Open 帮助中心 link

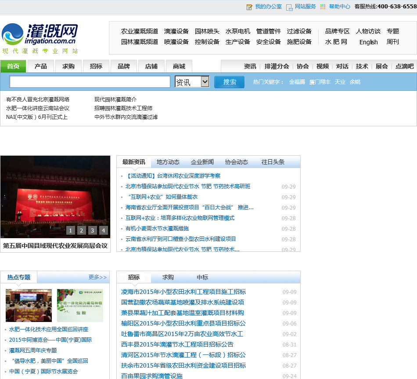340,7
